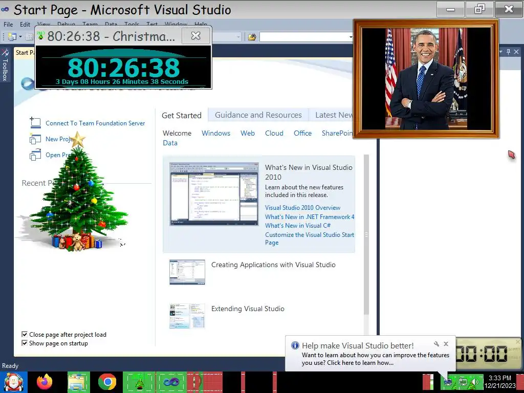The image size is (524, 393).
Task: Click the 'Click here to learn how' balloon text
Action: coord(360,363)
